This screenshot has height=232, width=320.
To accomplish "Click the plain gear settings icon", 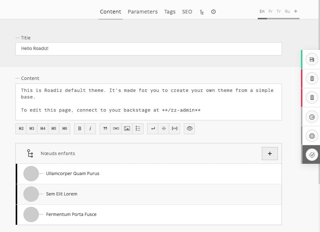I will point(312,136).
